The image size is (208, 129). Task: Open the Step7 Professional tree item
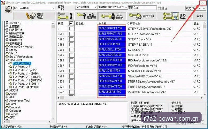pos(21,57)
